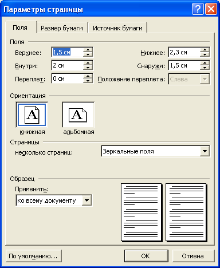The height and width of the screenshot is (268, 220).
Task: Increase the Верхнее margin value
Action: [88, 50]
